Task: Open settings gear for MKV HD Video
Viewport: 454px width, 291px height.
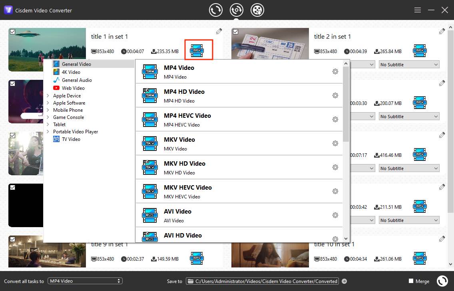Action: click(x=335, y=167)
